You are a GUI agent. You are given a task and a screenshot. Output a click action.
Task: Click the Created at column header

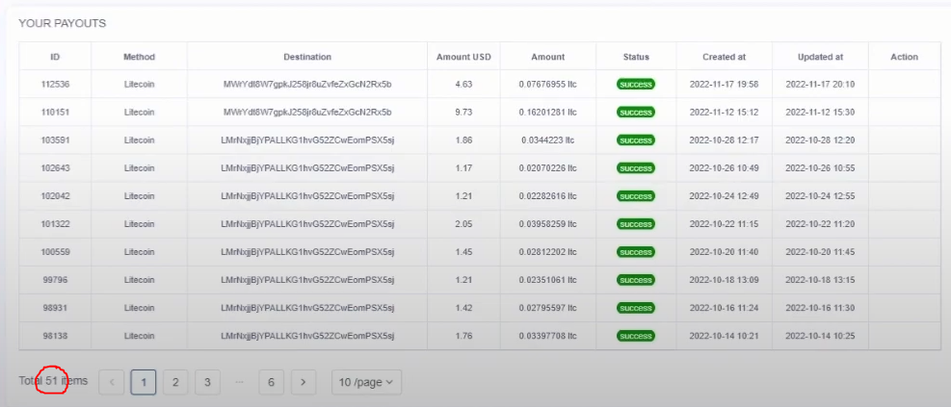tap(725, 57)
